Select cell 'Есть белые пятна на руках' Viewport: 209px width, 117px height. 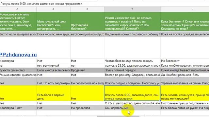coord(185,108)
